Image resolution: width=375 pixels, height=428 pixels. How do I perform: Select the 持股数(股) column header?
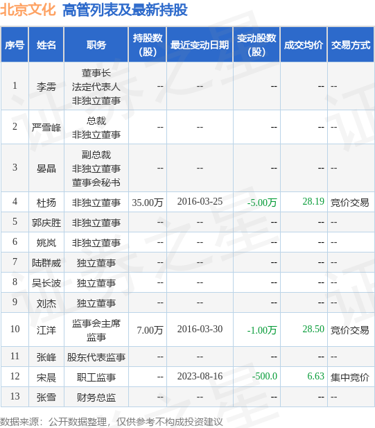[148, 45]
